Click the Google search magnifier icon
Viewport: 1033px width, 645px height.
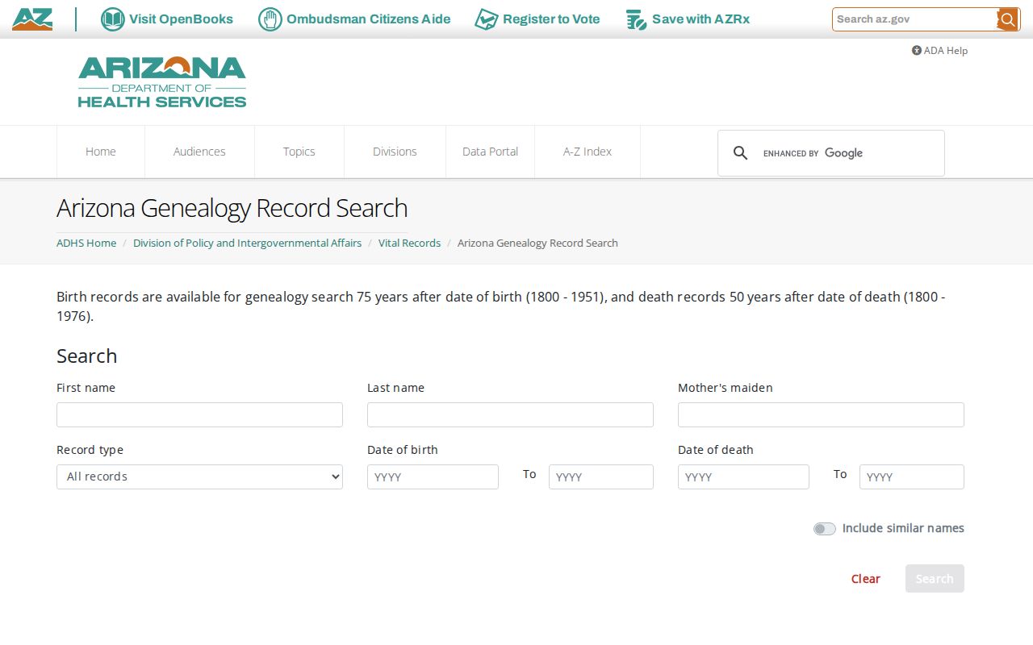[740, 153]
